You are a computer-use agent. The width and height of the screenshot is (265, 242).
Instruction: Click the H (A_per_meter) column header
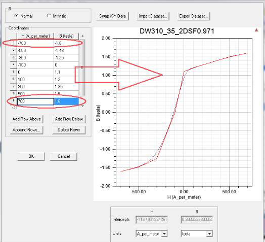tap(35, 36)
